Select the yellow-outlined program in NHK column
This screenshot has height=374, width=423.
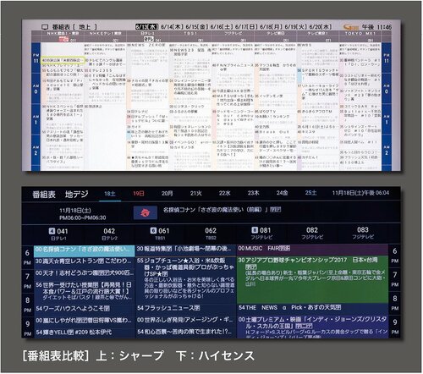pos(63,60)
